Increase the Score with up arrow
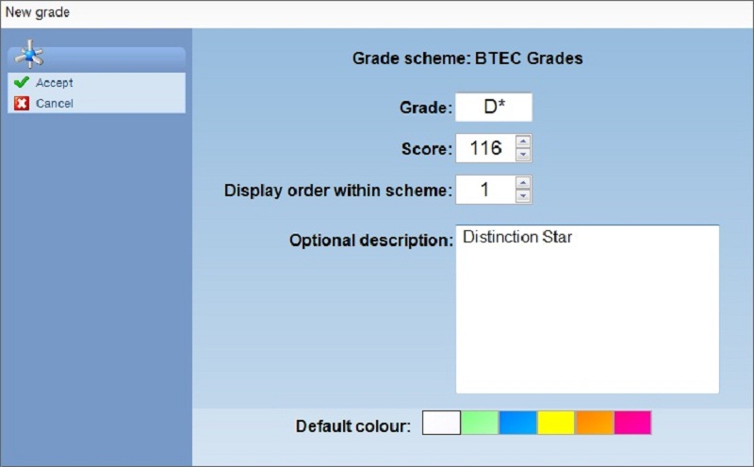 (x=523, y=142)
